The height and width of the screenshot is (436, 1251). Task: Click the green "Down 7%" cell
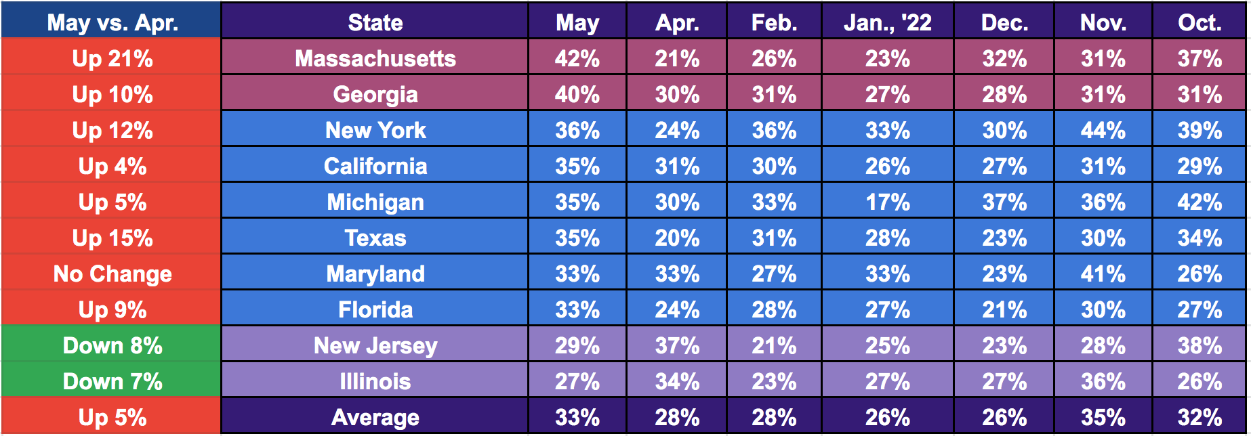[x=112, y=381]
